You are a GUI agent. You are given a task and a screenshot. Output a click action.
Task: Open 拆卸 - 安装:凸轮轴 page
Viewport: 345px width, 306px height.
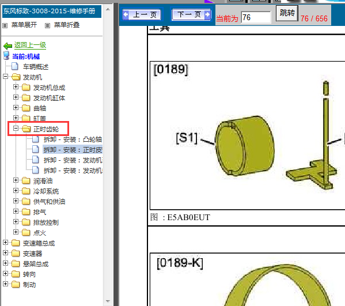pyautogui.click(x=73, y=139)
